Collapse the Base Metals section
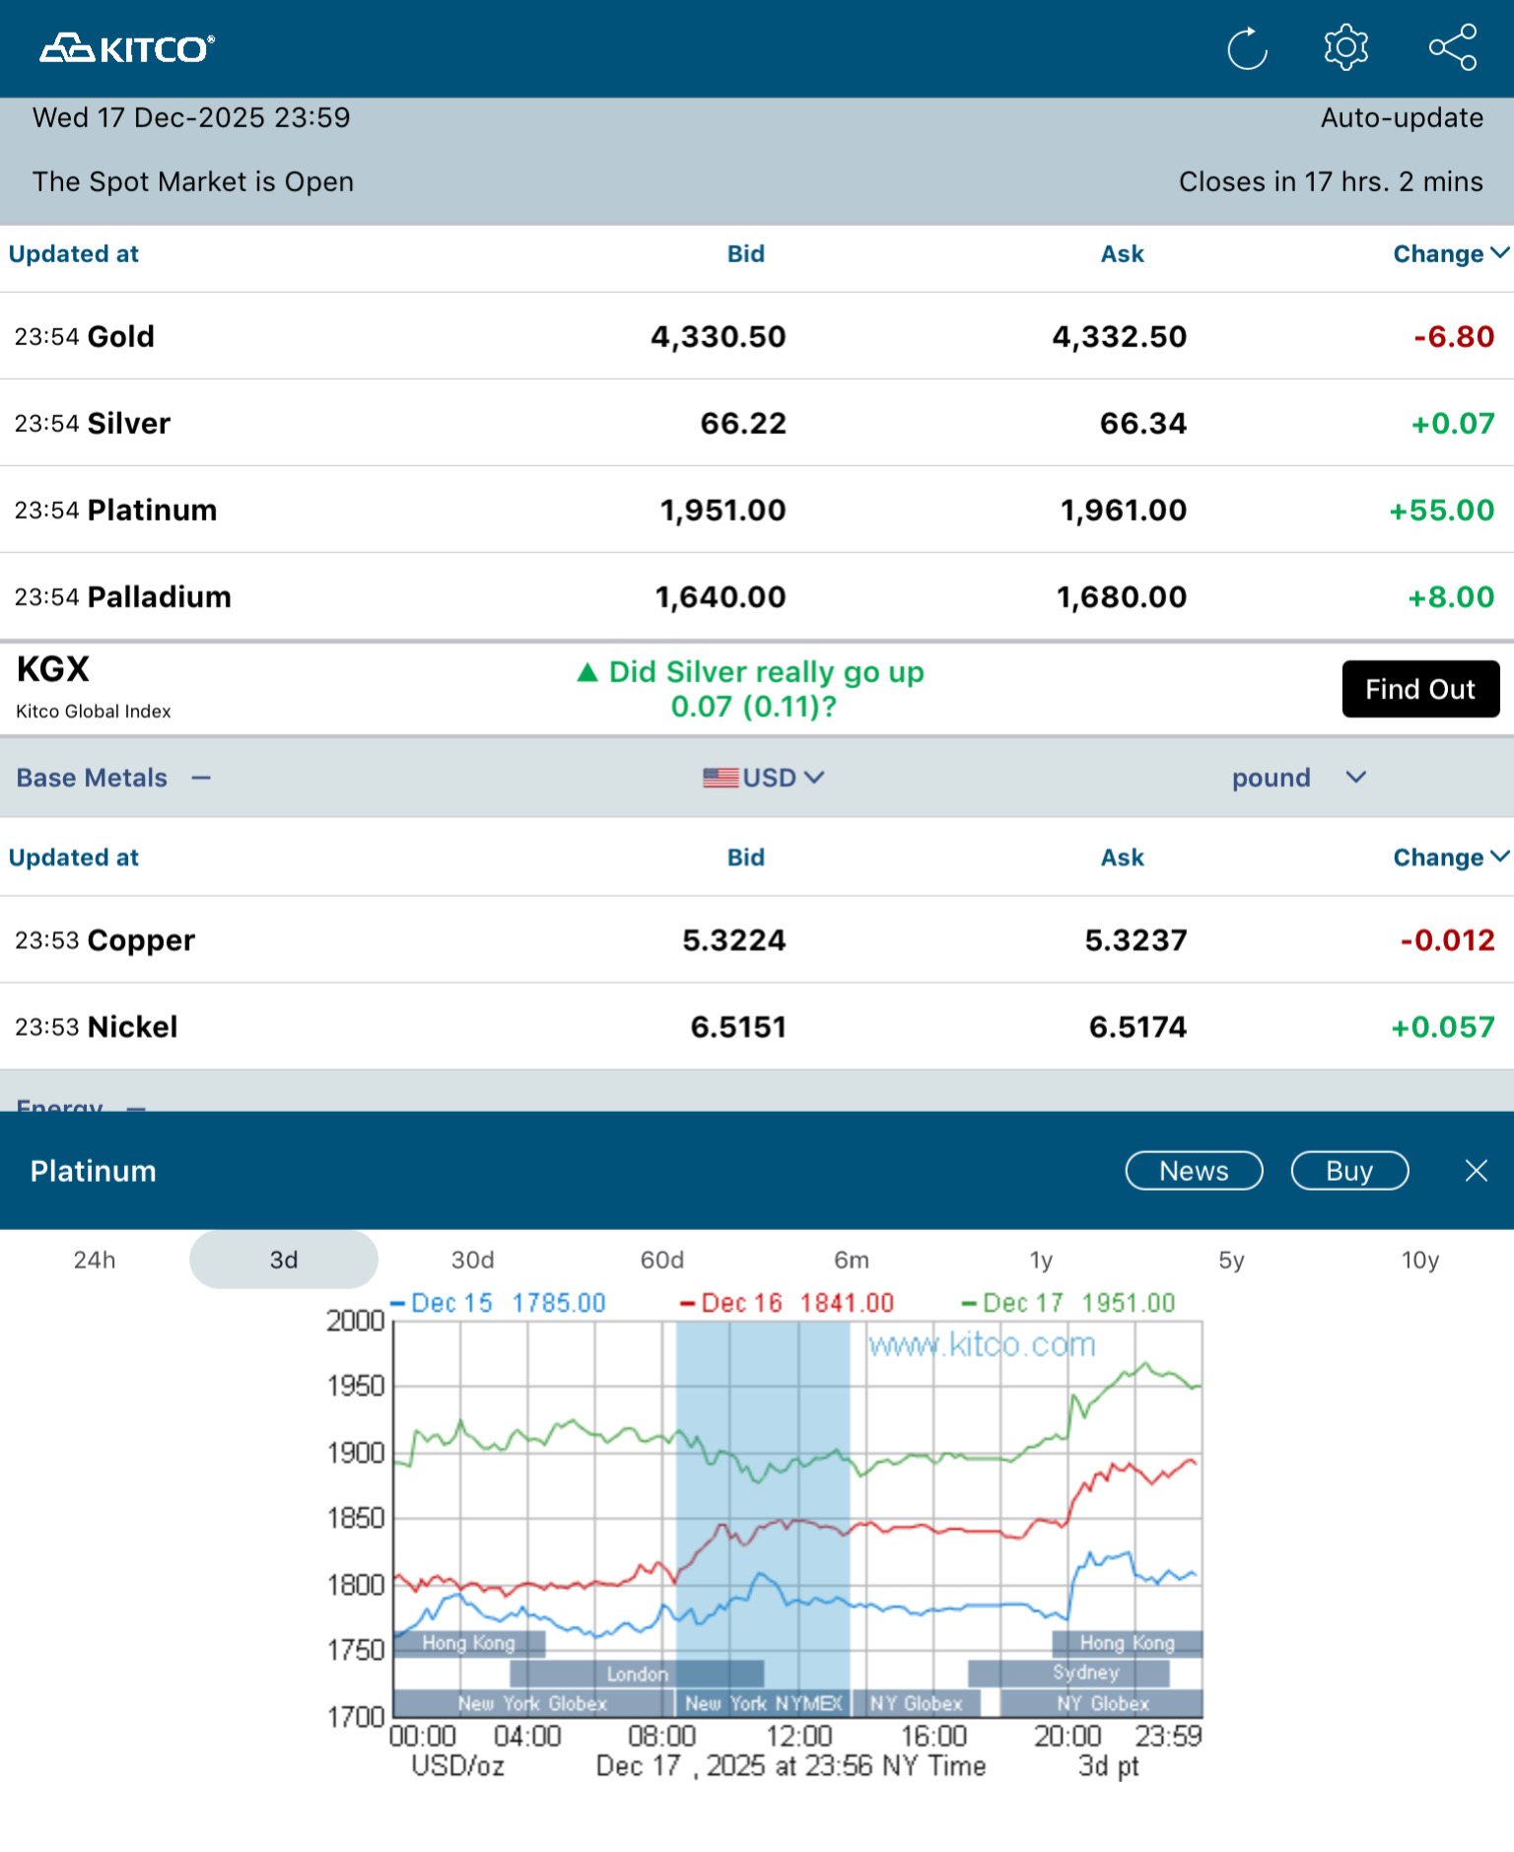Image resolution: width=1514 pixels, height=1852 pixels. point(201,778)
